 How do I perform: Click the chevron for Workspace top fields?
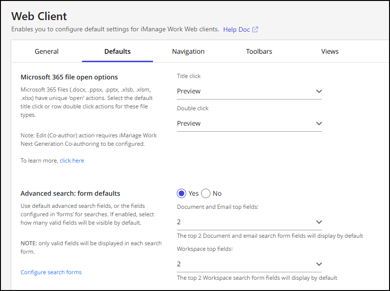pyautogui.click(x=319, y=264)
